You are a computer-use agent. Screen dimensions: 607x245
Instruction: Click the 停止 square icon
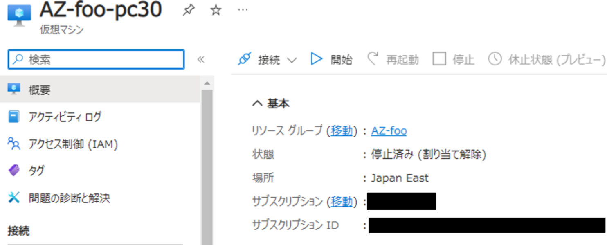439,59
